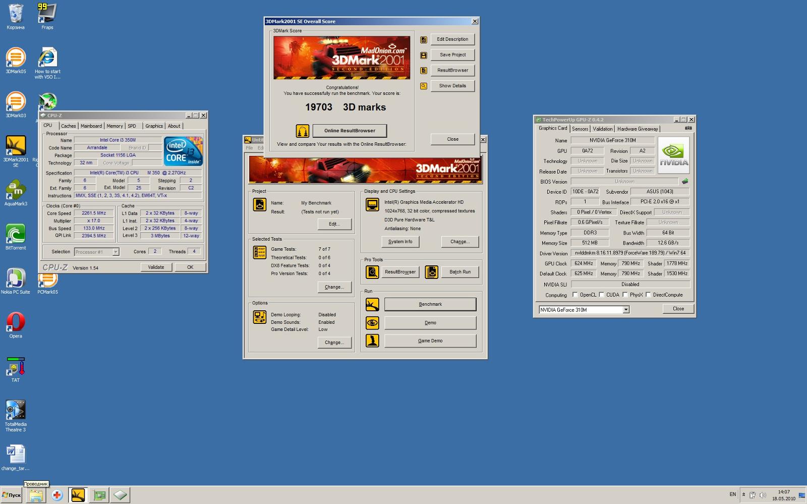Open the GPU selection dropdown in GPU-Z

point(626,310)
